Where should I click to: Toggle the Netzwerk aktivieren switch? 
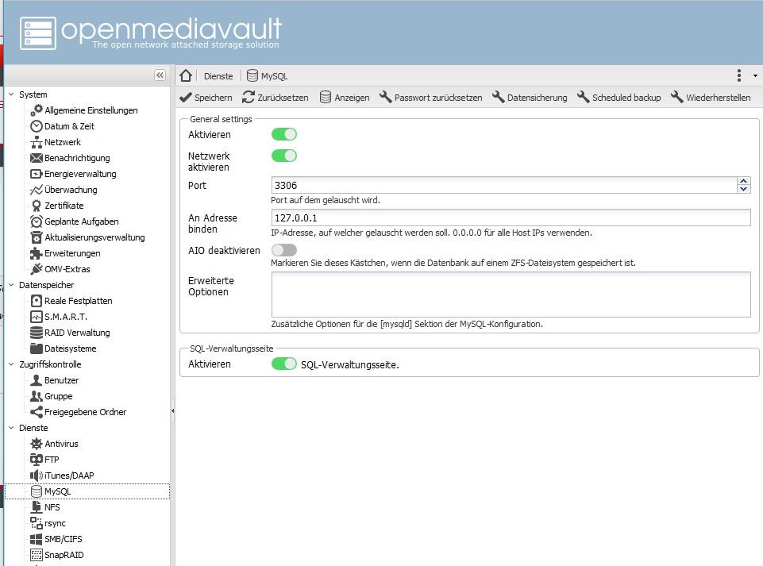click(284, 156)
